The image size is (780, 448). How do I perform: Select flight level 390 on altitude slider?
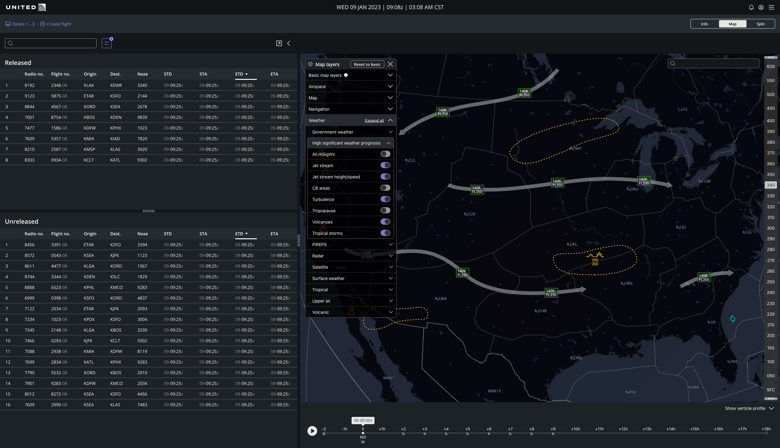771,131
